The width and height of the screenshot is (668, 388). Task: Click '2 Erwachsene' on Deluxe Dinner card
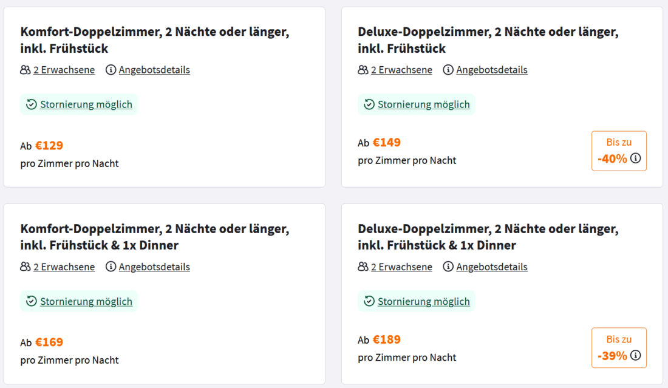[x=401, y=267]
